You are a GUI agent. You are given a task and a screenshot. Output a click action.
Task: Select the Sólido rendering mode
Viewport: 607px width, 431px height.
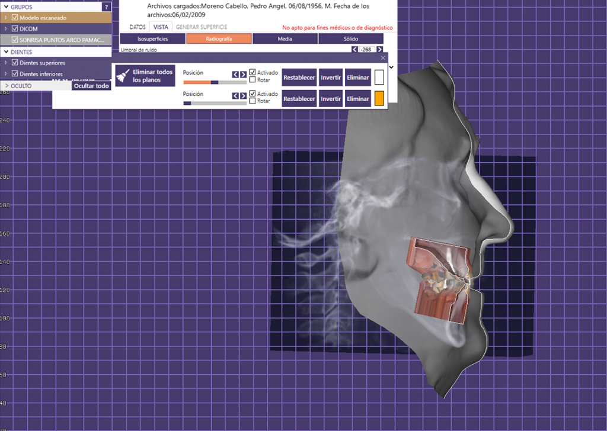[x=351, y=38]
